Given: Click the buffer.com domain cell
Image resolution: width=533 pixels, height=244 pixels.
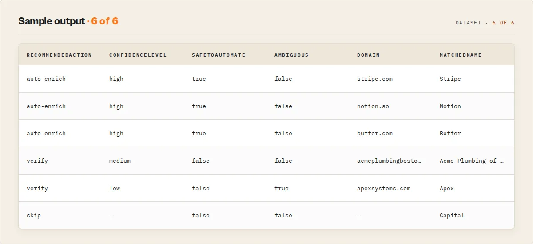Looking at the screenshot, I should [375, 133].
